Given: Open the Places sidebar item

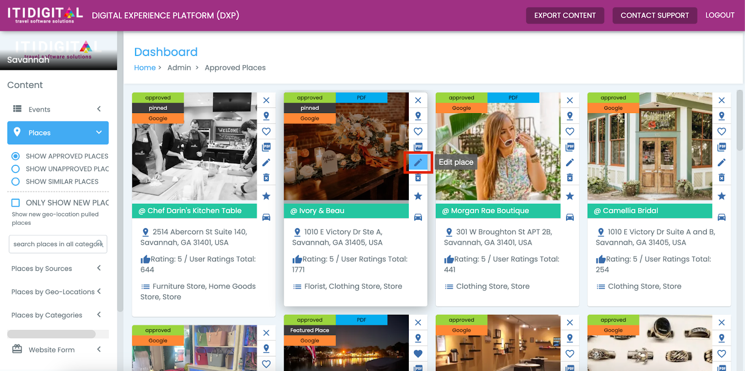Looking at the screenshot, I should [x=58, y=133].
